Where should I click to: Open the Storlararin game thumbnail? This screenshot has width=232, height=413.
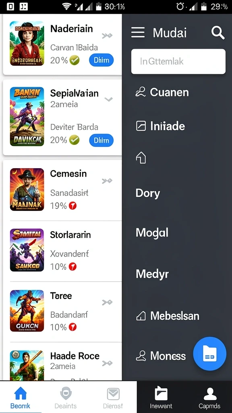27,250
